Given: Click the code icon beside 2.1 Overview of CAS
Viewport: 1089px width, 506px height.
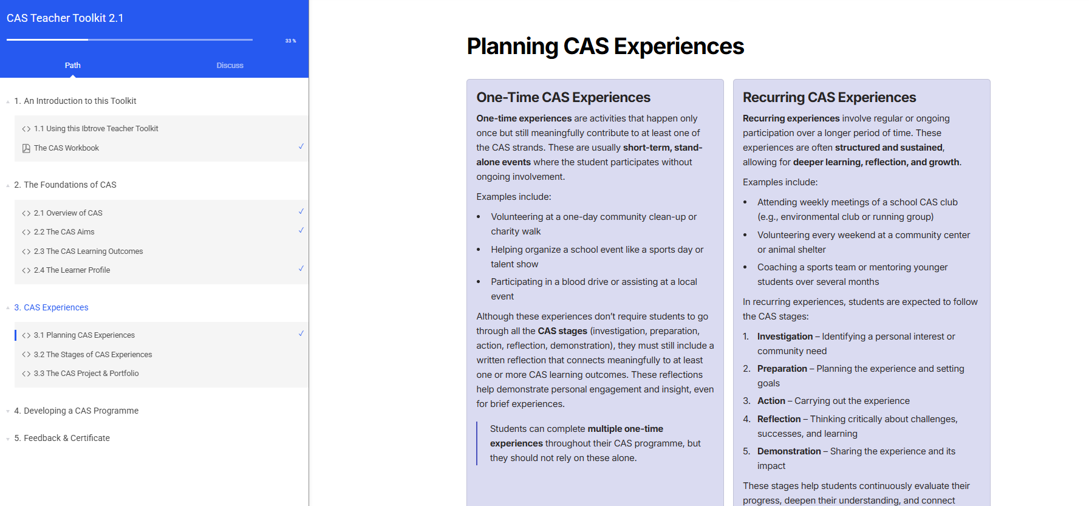Looking at the screenshot, I should 26,213.
